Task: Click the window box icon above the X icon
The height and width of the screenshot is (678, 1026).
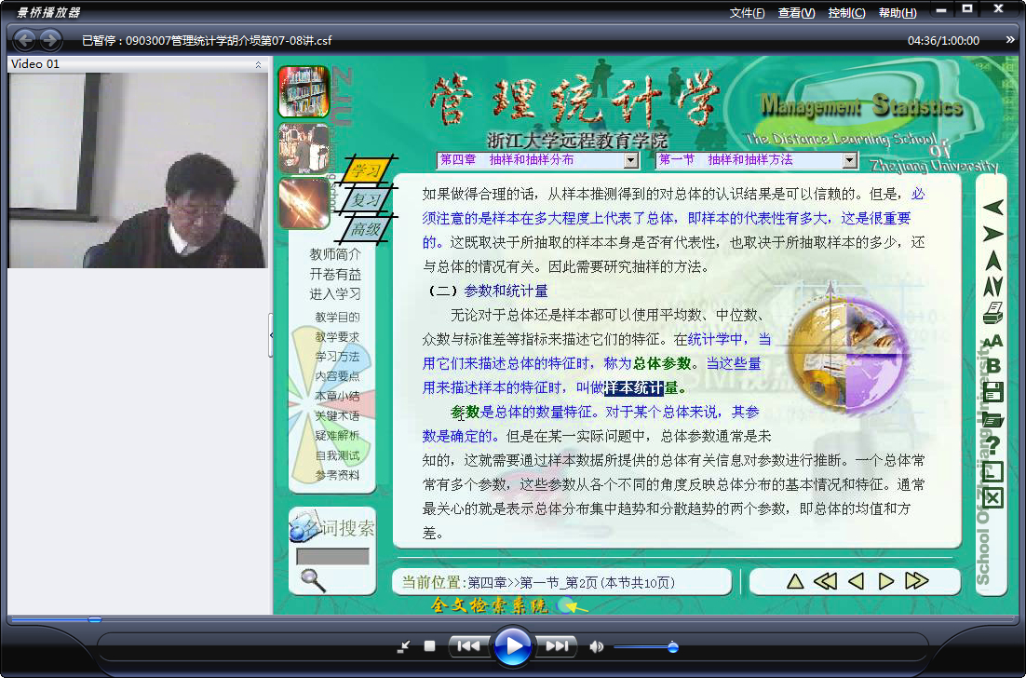Action: [992, 471]
